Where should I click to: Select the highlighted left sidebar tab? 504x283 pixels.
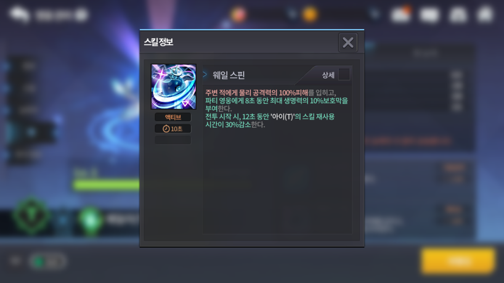point(31,132)
